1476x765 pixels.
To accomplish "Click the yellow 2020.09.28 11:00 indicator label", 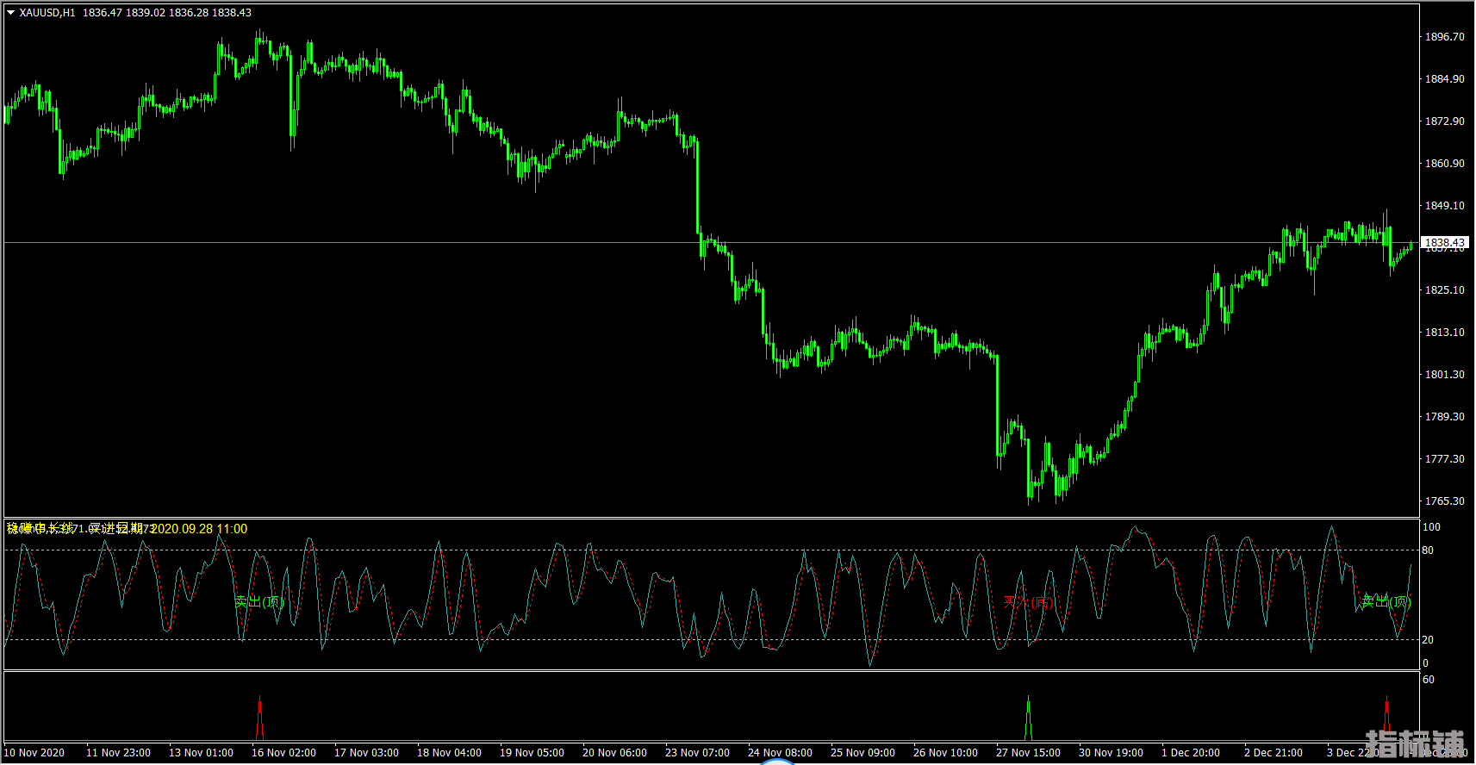I will 199,529.
